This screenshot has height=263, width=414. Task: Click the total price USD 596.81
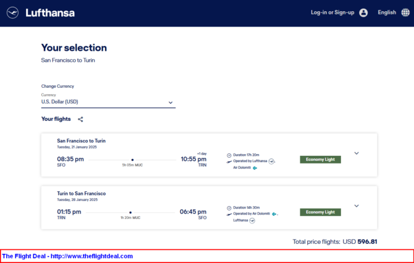[360, 241]
